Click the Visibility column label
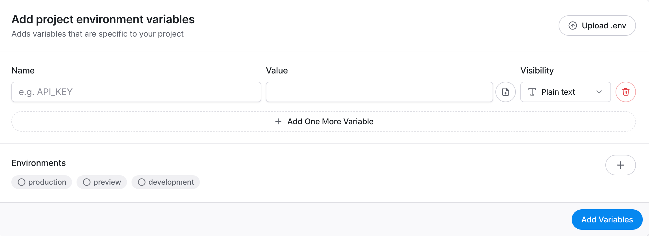The height and width of the screenshot is (236, 649). click(x=537, y=70)
